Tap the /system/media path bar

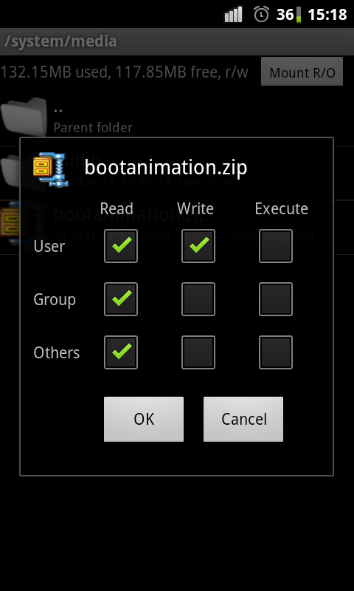tap(177, 41)
